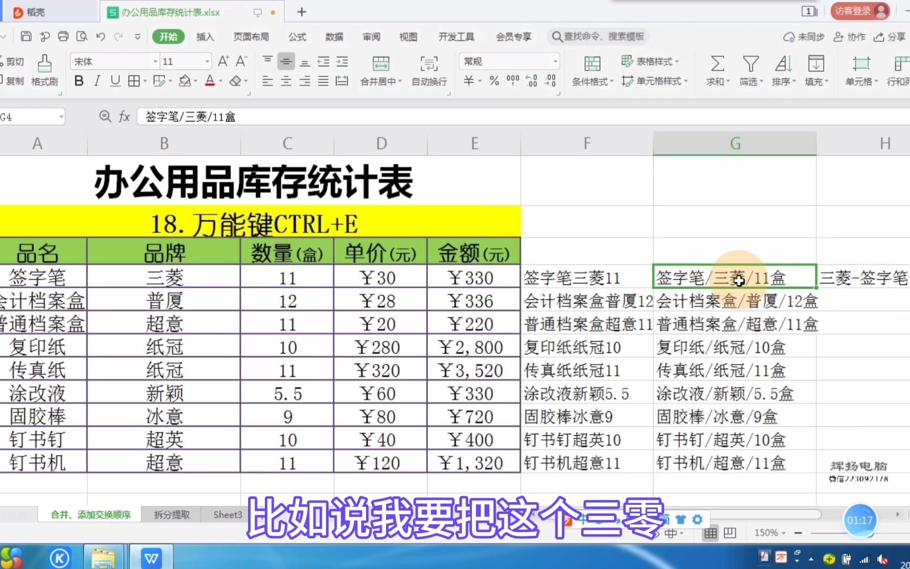Select the Format Painter tool

coord(44,70)
